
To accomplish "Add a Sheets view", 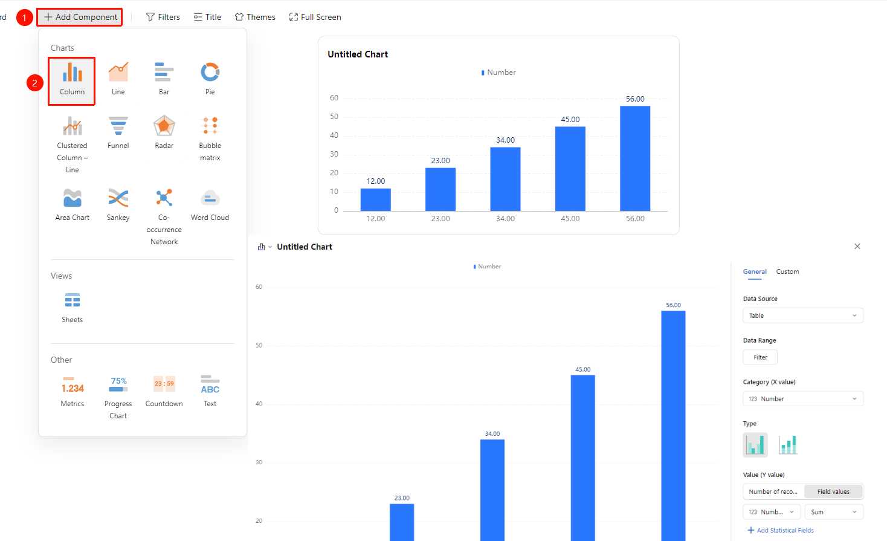I will pyautogui.click(x=73, y=308).
